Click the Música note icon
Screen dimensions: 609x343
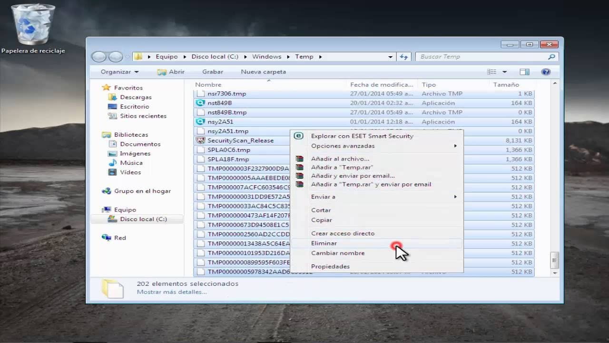coord(112,163)
